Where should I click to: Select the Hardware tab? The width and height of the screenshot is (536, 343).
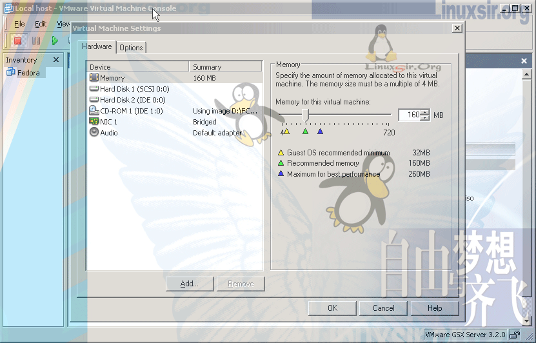[x=97, y=46]
